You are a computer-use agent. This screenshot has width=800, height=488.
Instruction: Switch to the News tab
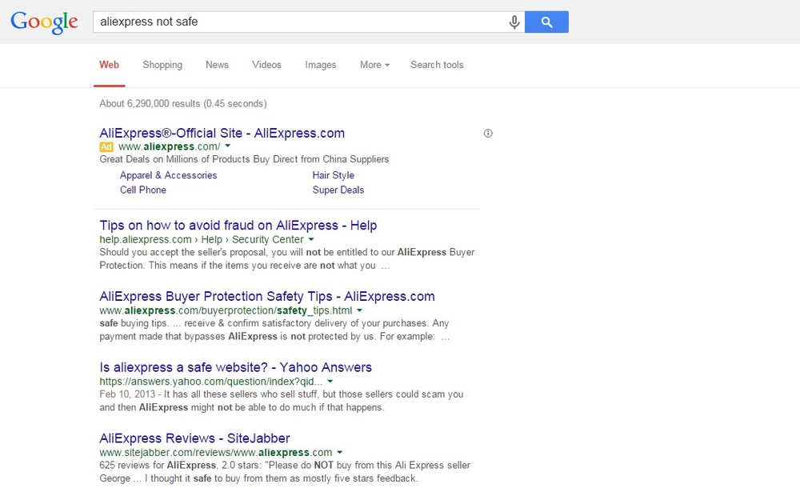pos(217,65)
